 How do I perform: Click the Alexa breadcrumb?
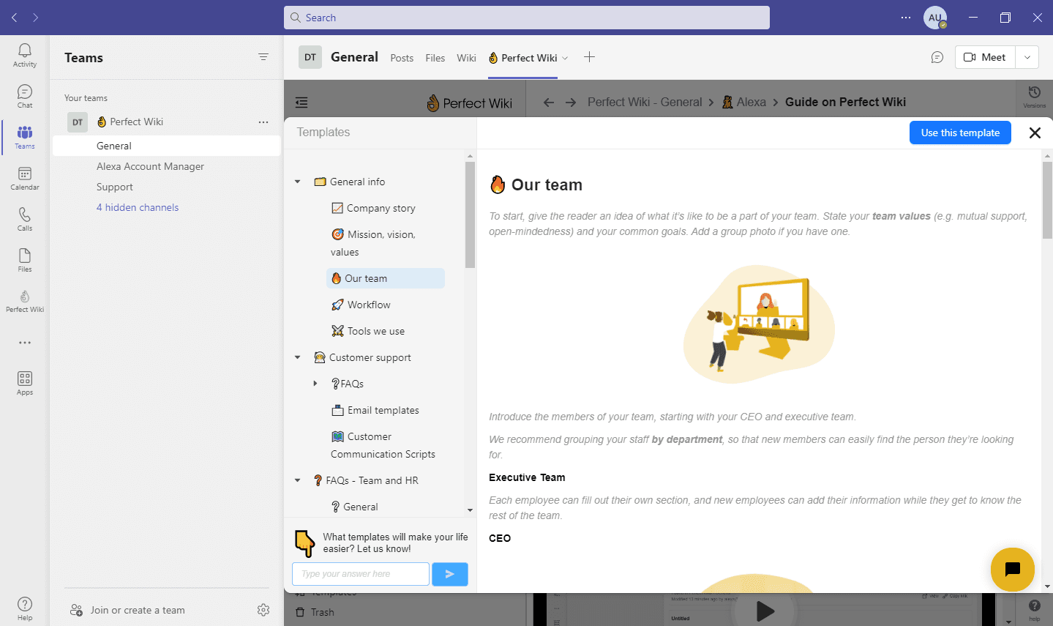click(744, 103)
